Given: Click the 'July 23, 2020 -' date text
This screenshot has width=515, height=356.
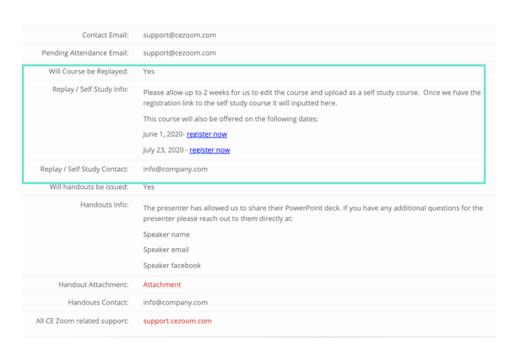Looking at the screenshot, I should (165, 150).
